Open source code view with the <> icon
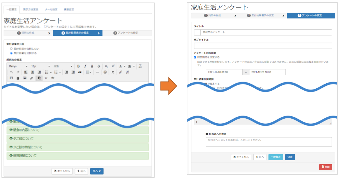342x179 pixels. coord(46,78)
